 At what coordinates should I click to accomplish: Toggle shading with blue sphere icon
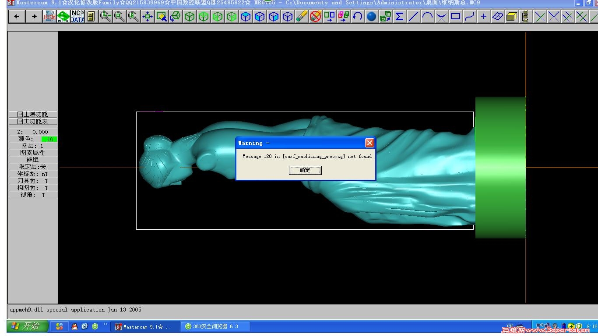(371, 17)
